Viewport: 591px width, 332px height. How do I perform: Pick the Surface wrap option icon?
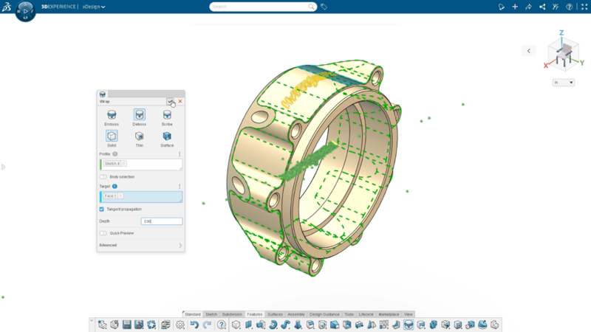coord(167,136)
